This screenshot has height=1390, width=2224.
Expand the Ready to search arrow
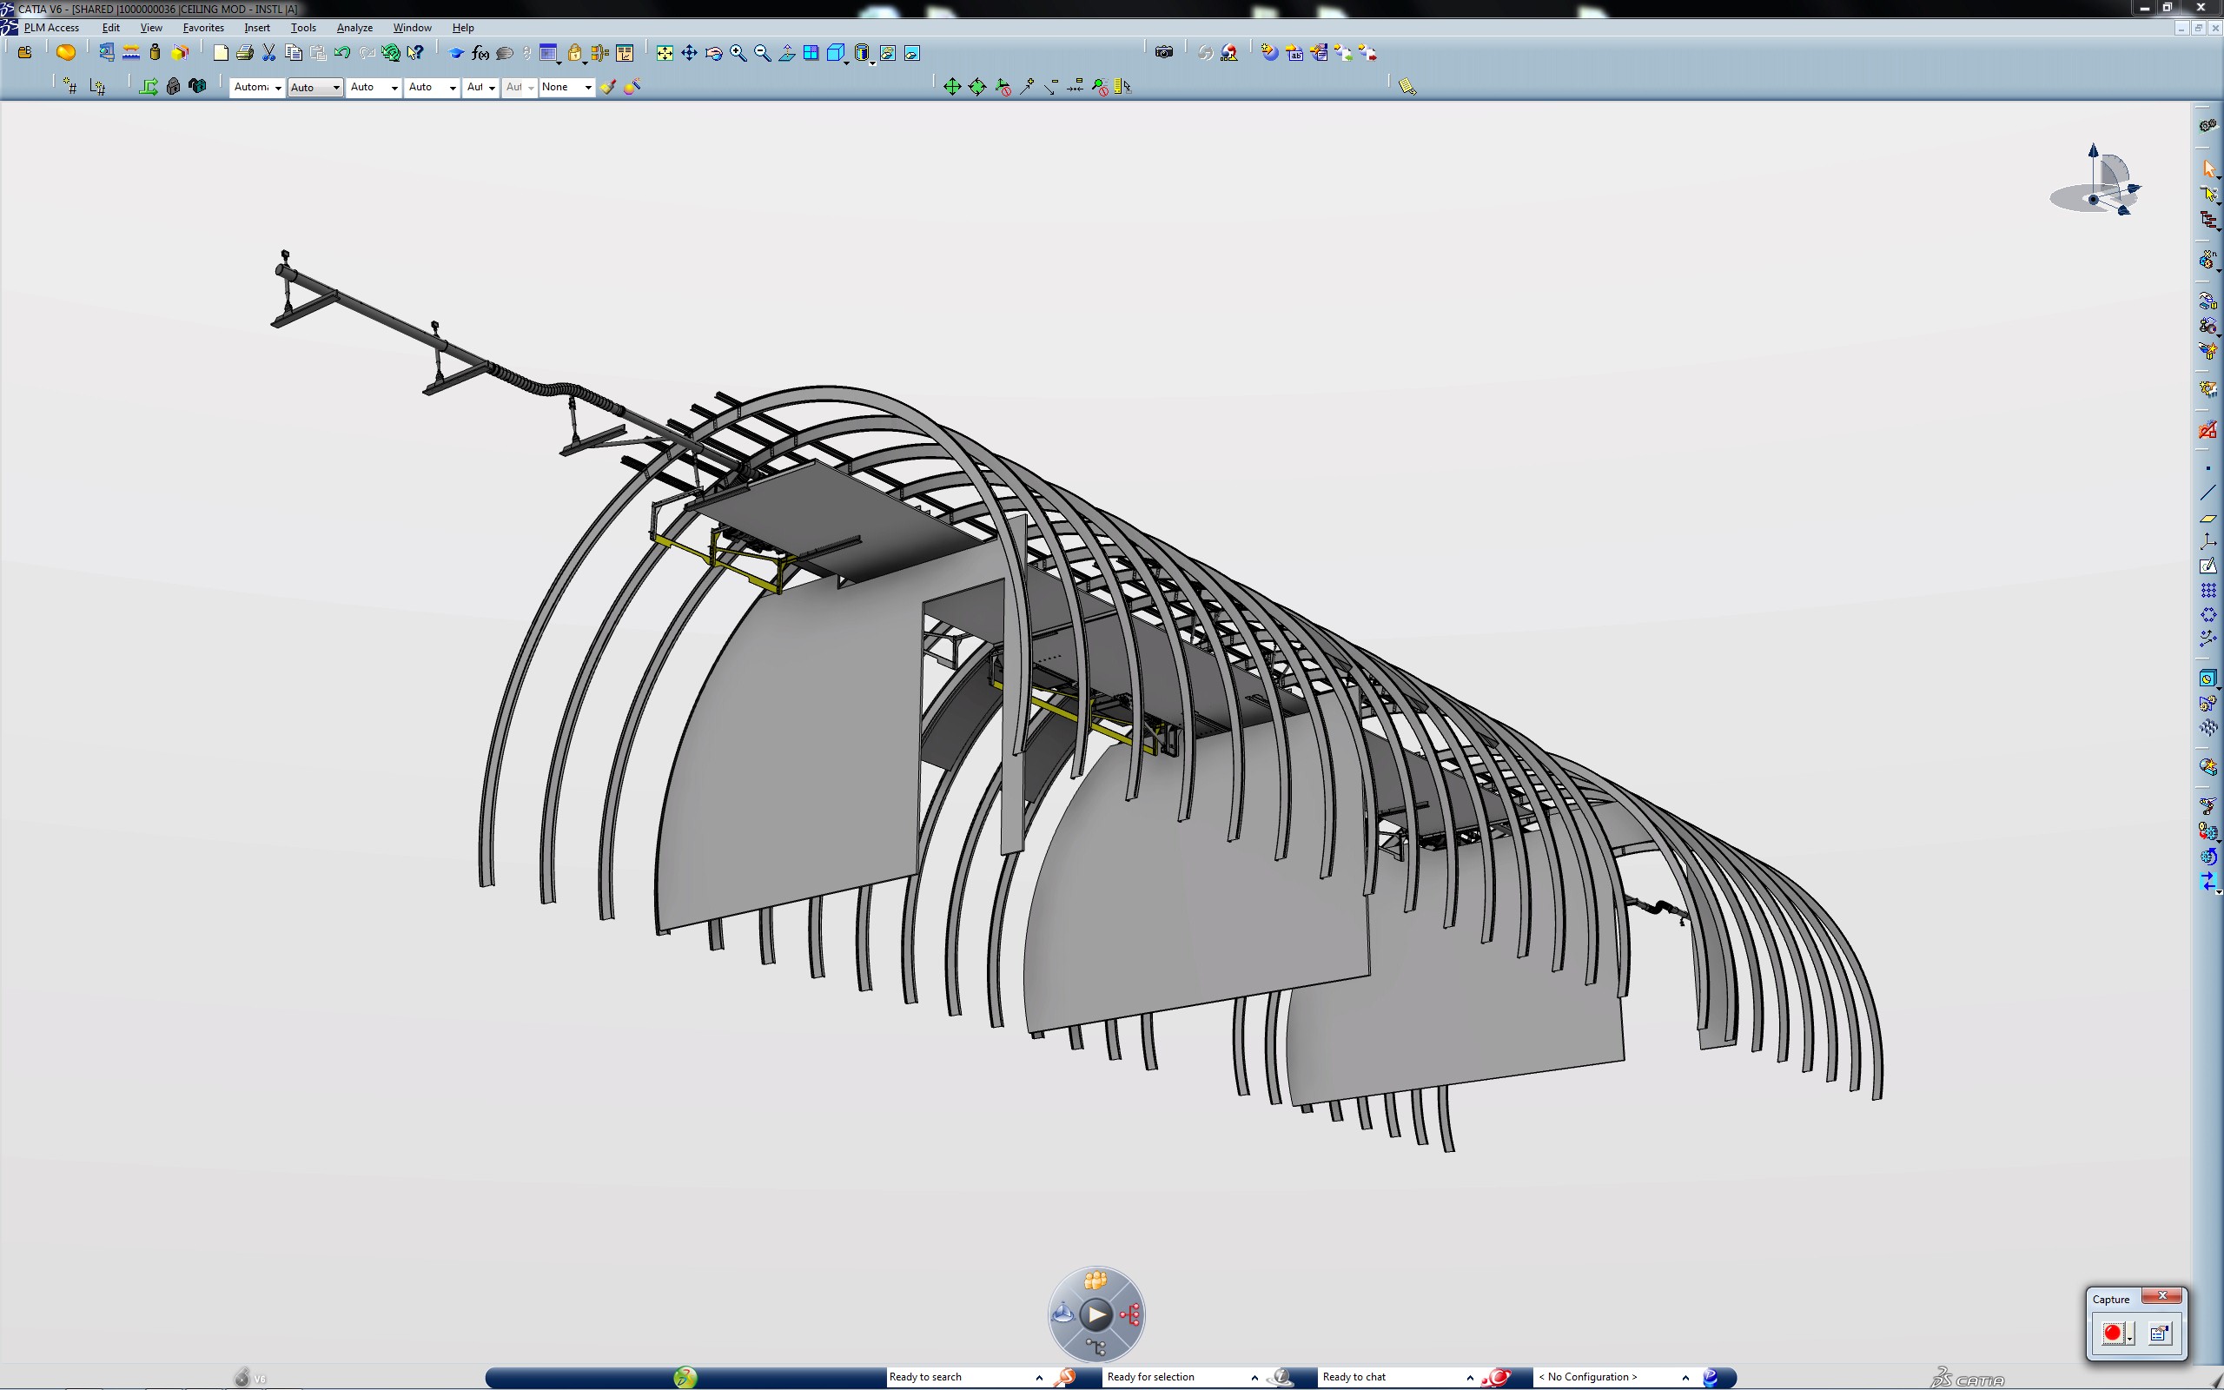coord(1039,1377)
